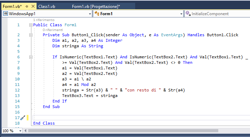The height and width of the screenshot is (137, 250).
Task: Click the "con resto di " string literal
Action: click(143, 90)
